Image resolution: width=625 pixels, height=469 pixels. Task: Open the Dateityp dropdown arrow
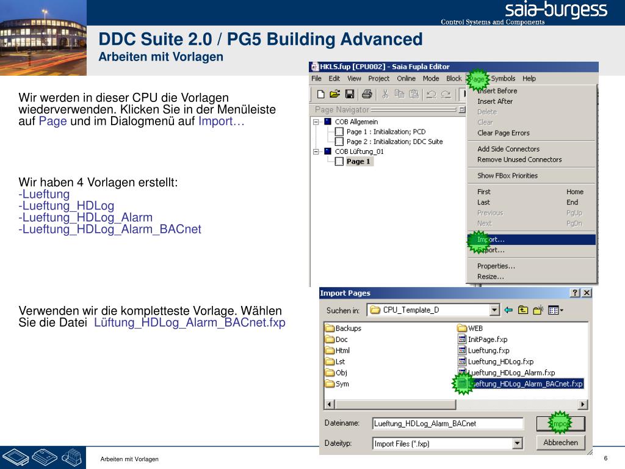(517, 443)
